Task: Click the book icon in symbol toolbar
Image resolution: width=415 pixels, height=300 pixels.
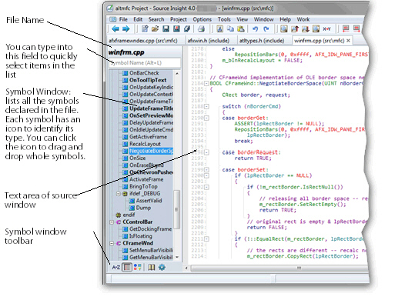Action: pos(152,267)
